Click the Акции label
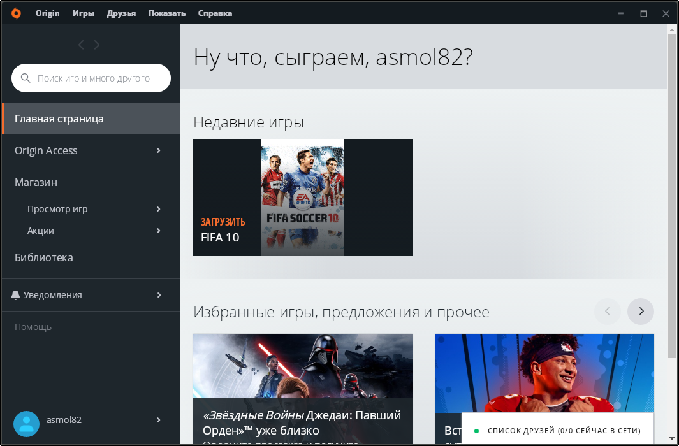Image resolution: width=679 pixels, height=446 pixels. tap(41, 231)
